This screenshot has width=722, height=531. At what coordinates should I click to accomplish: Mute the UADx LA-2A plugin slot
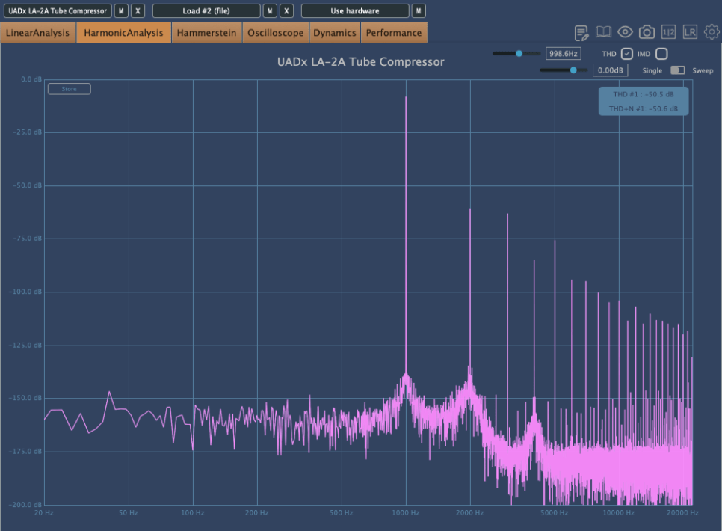(x=121, y=11)
